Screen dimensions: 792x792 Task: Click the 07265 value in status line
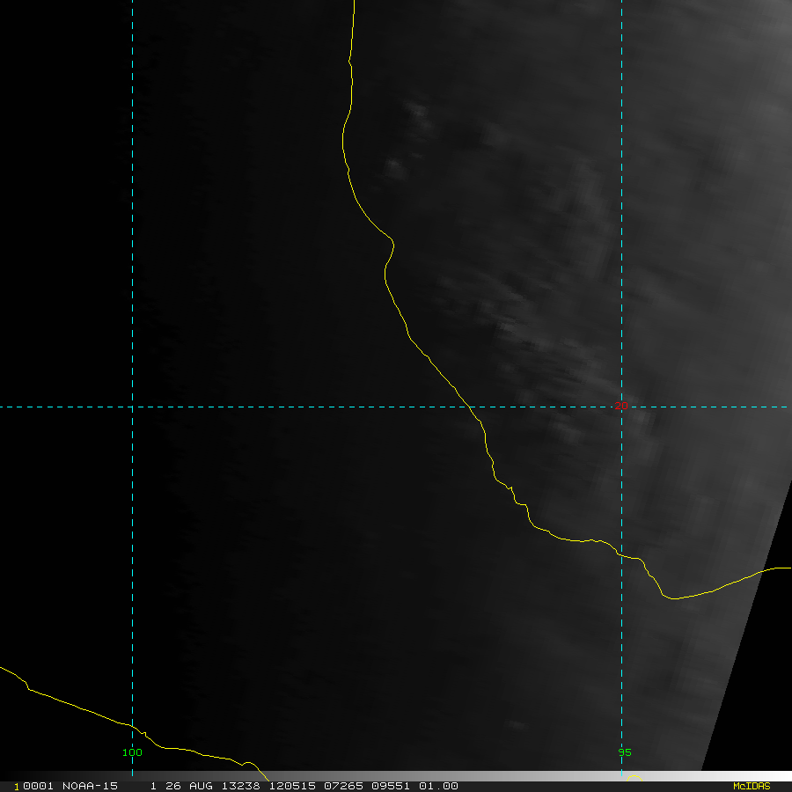coord(341,786)
